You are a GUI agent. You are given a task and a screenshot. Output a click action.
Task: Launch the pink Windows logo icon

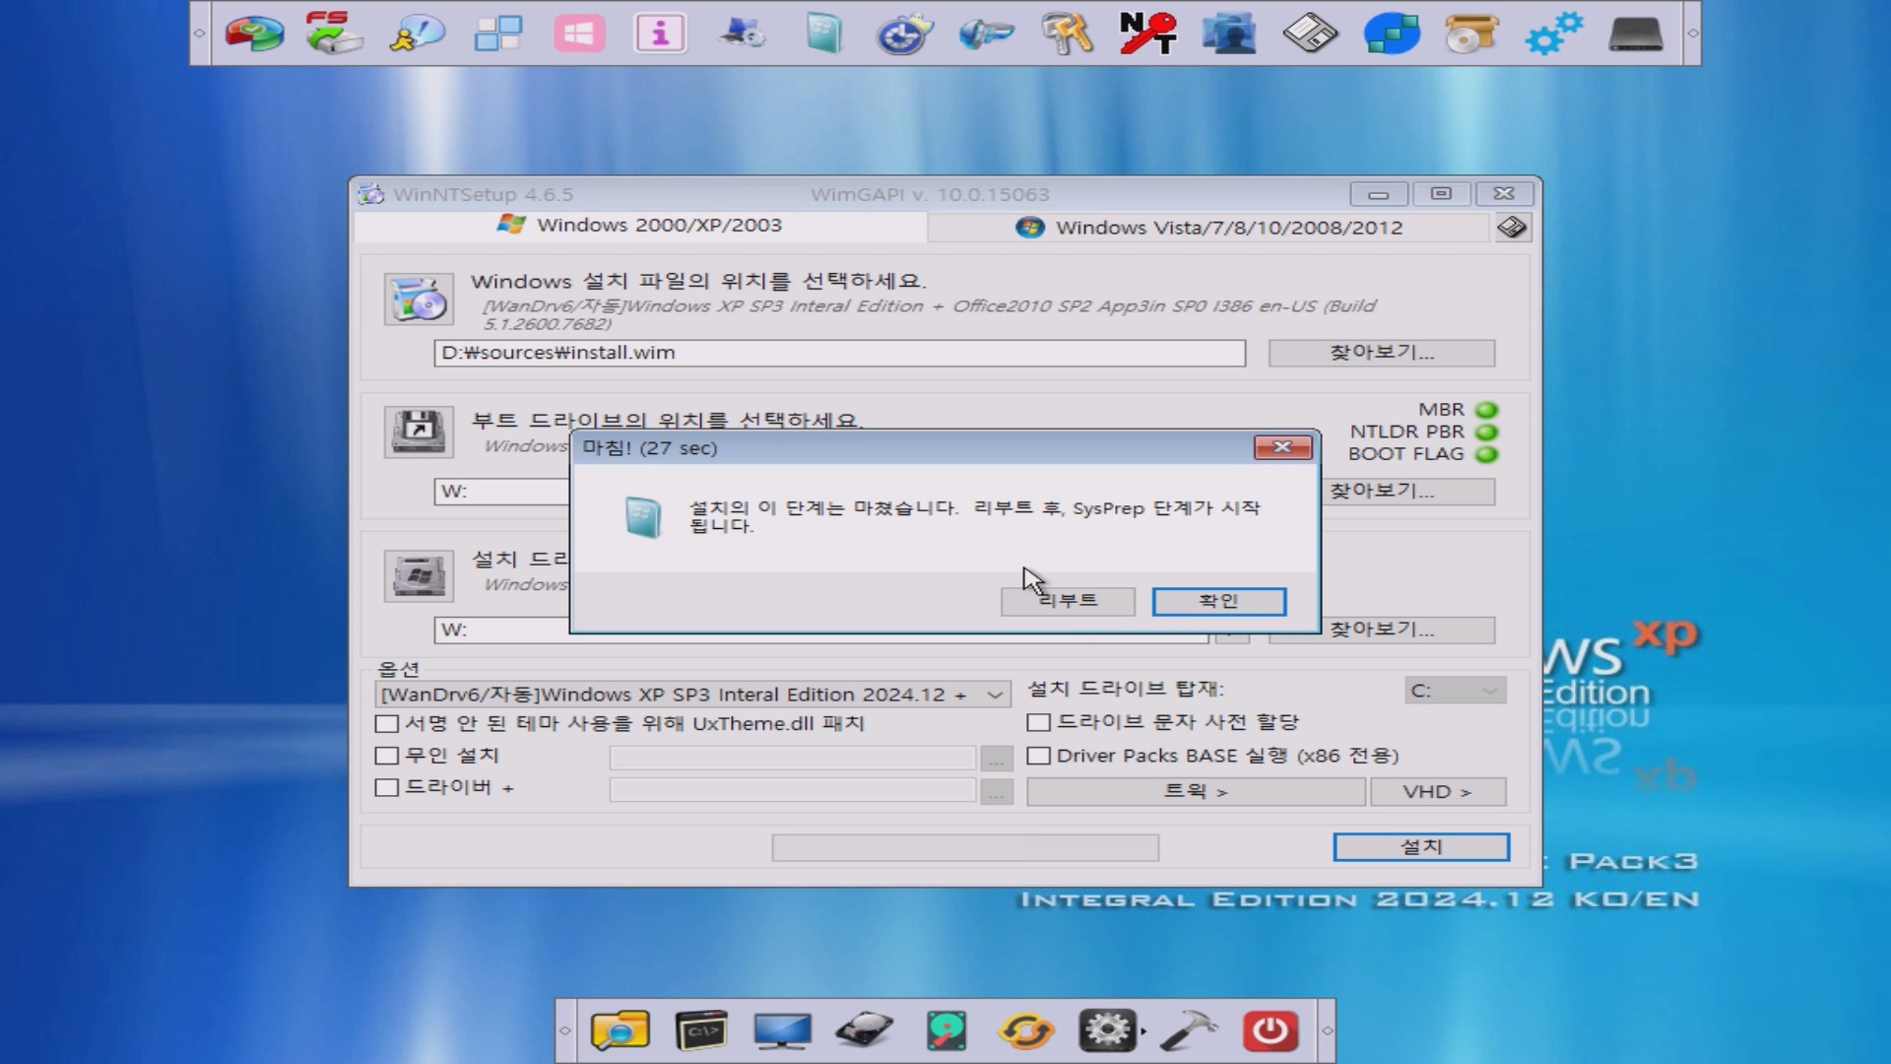click(x=579, y=33)
